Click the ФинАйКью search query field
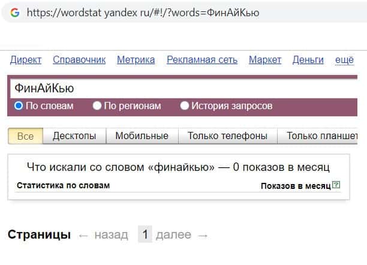Screen dimensions: 367x265 coord(180,89)
